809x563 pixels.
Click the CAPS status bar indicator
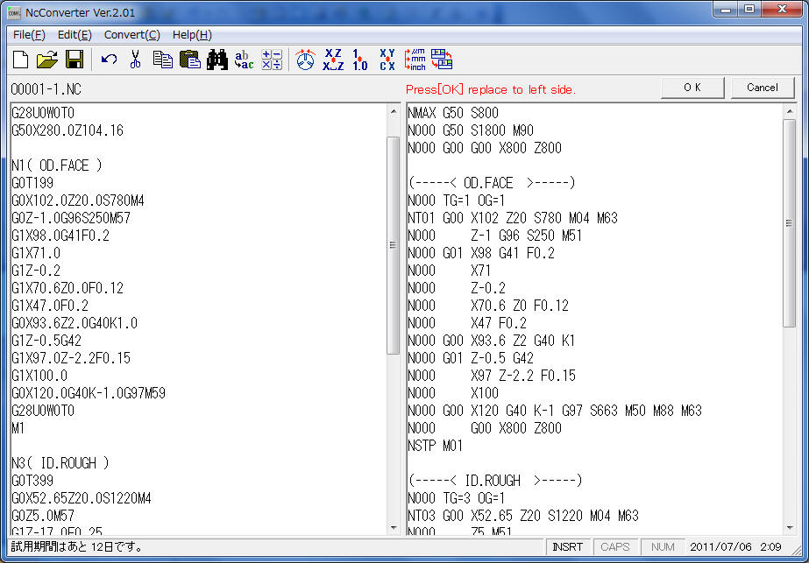[615, 547]
